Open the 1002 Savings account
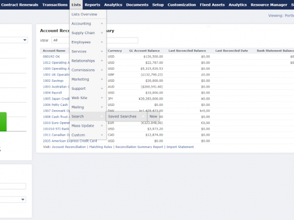 click(x=53, y=81)
